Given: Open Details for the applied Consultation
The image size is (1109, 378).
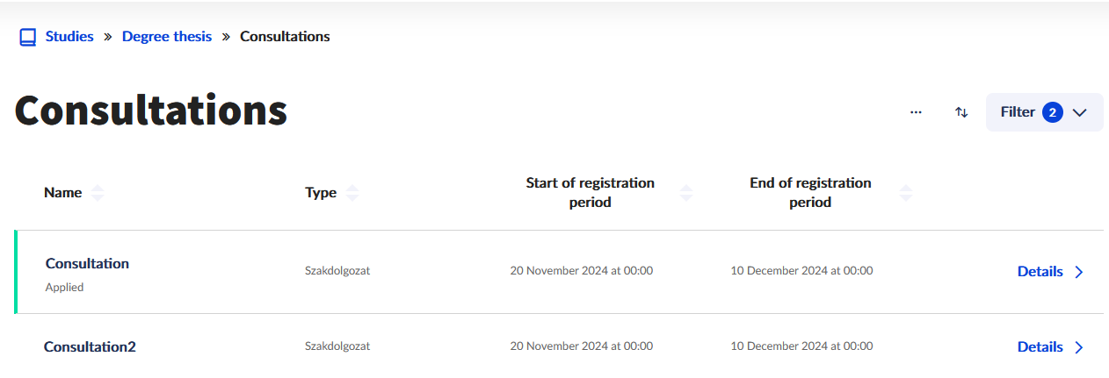Looking at the screenshot, I should (1040, 272).
